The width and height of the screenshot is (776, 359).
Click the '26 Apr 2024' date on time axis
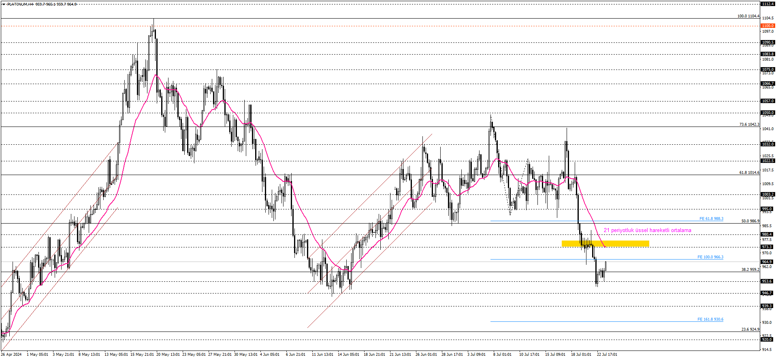pos(11,355)
